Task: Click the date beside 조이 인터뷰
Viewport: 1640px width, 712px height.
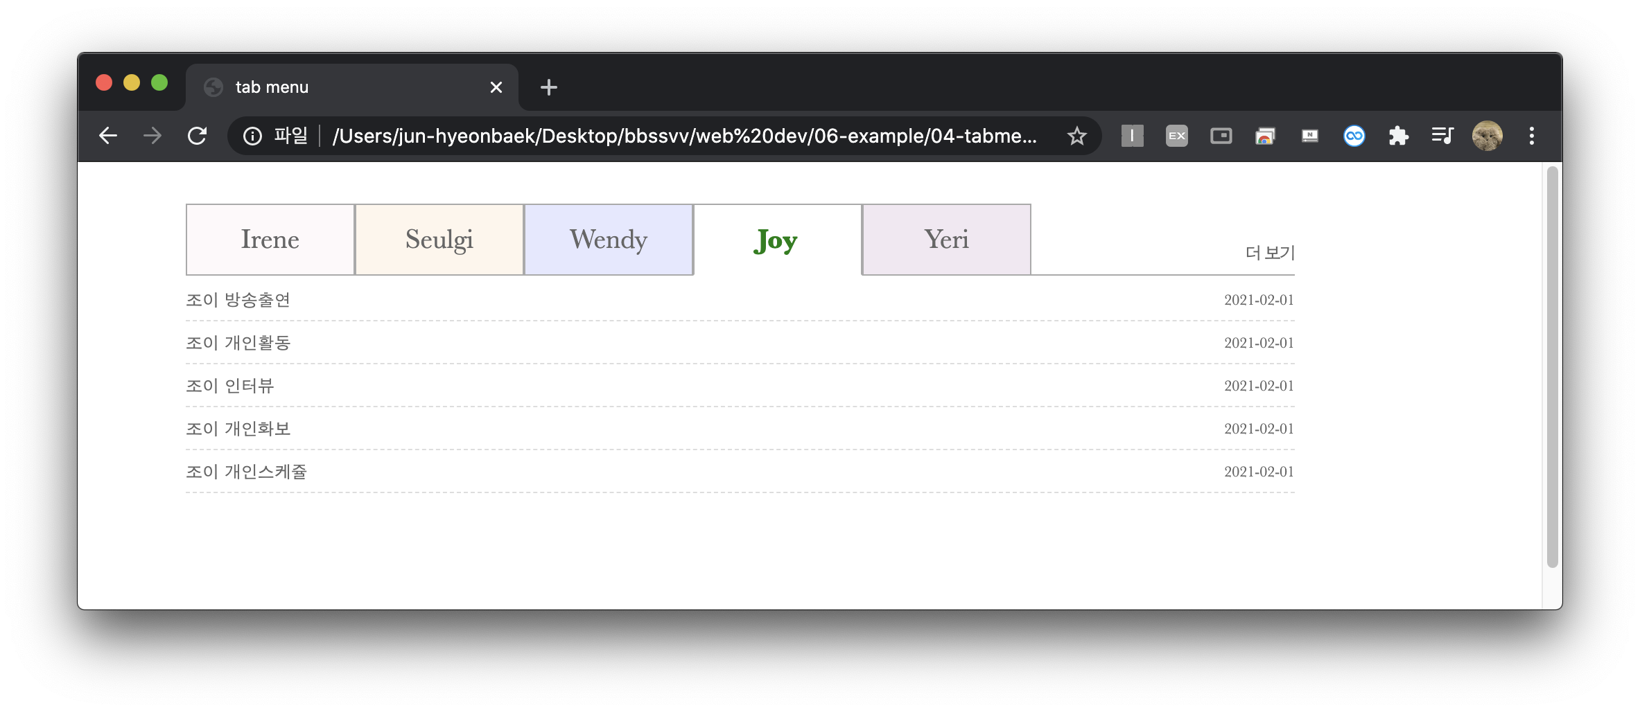Action: coord(1259,386)
